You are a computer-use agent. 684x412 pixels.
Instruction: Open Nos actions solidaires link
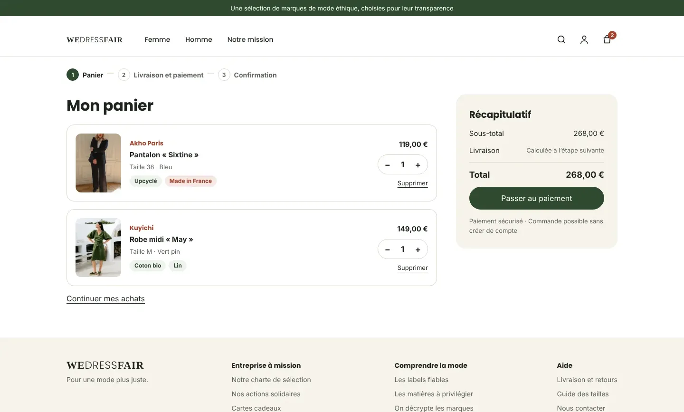tap(266, 394)
